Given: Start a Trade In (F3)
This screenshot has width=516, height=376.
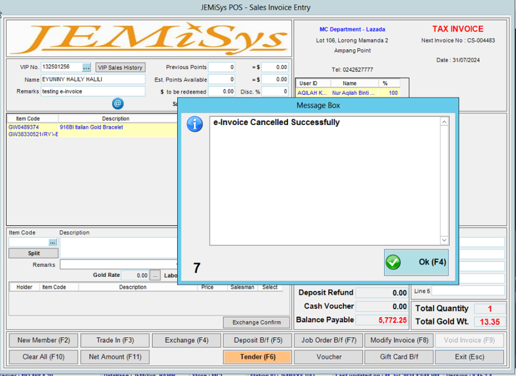Looking at the screenshot, I should 115,340.
